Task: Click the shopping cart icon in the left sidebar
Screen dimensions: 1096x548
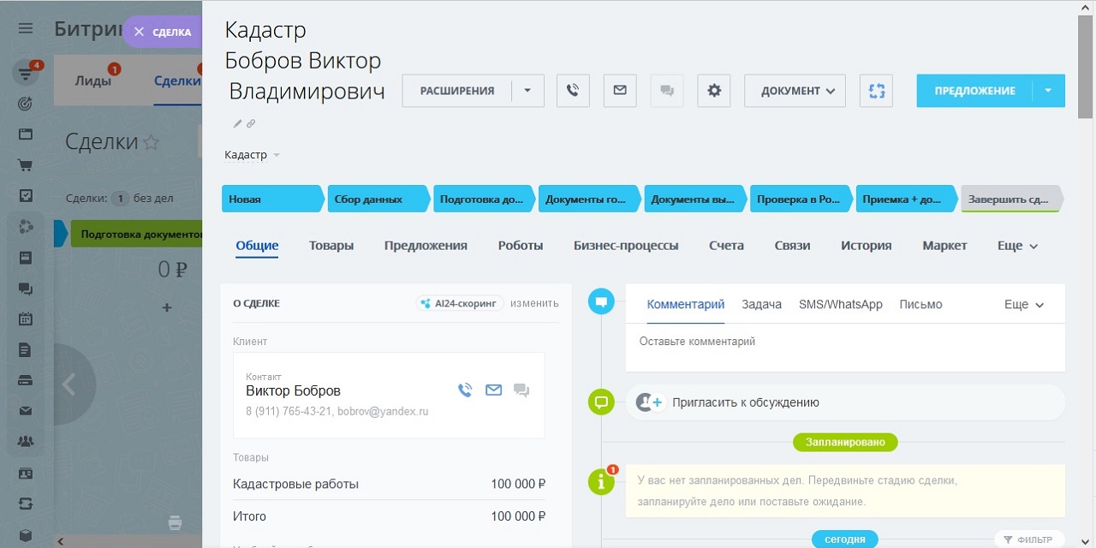Action: [x=26, y=165]
